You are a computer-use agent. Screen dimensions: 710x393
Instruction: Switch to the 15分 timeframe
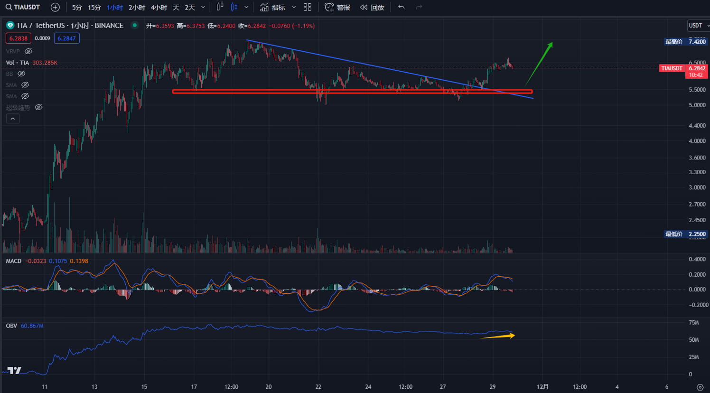94,8
